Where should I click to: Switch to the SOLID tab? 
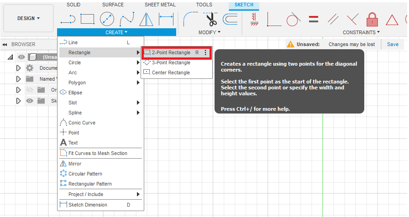[x=73, y=5]
